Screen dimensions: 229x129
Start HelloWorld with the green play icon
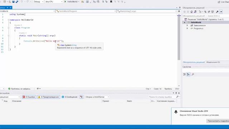(65, 1)
